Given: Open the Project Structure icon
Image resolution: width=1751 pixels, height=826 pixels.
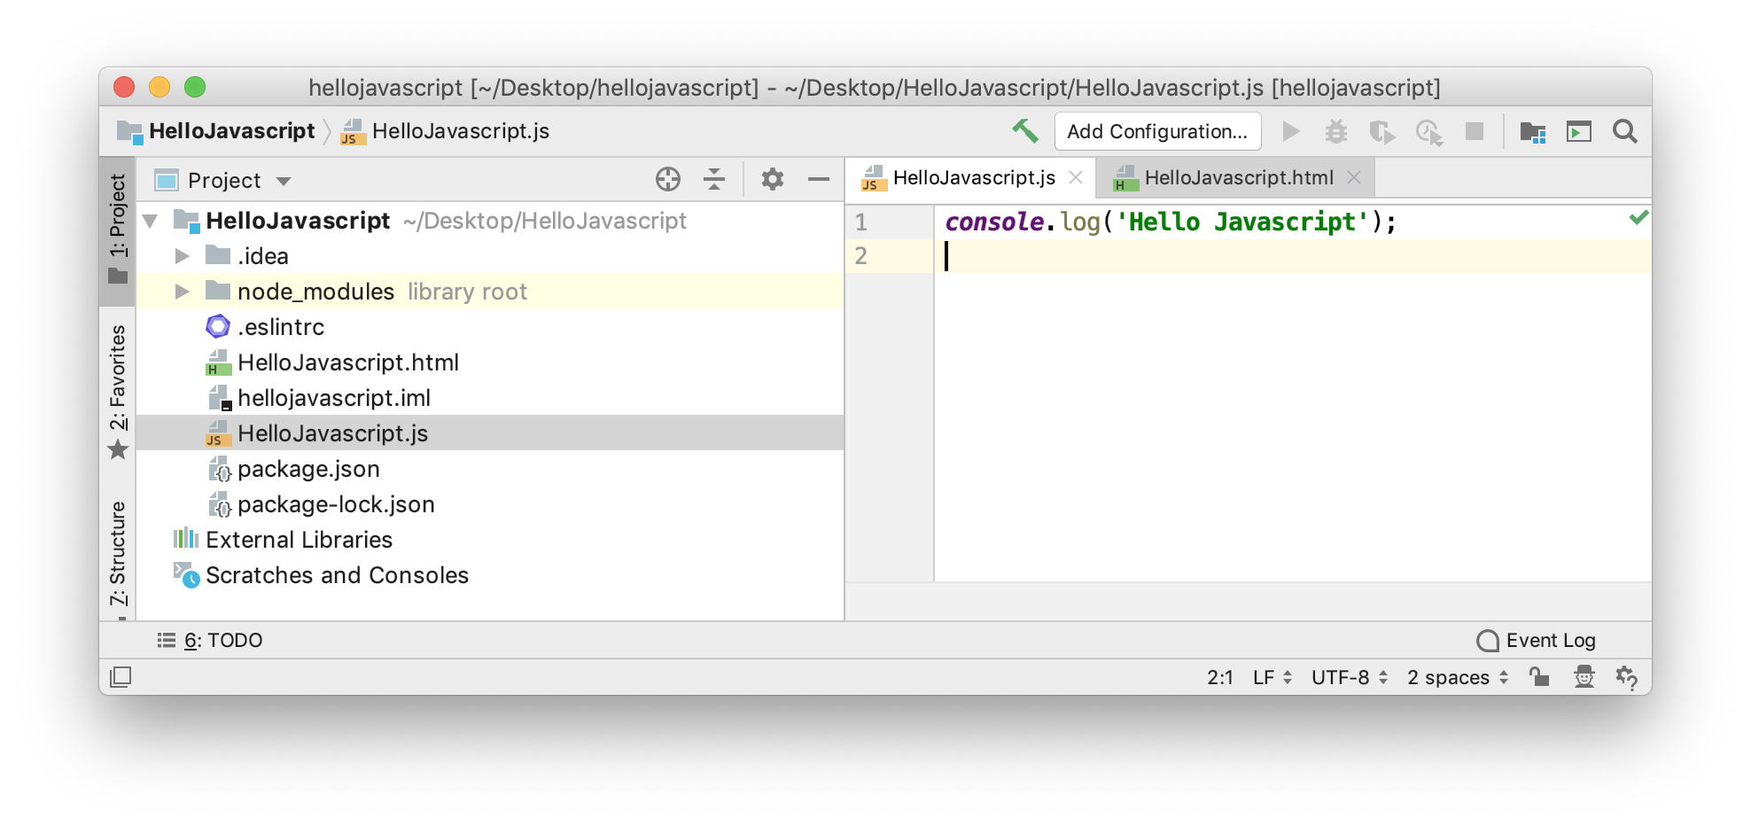Looking at the screenshot, I should point(1532,132).
